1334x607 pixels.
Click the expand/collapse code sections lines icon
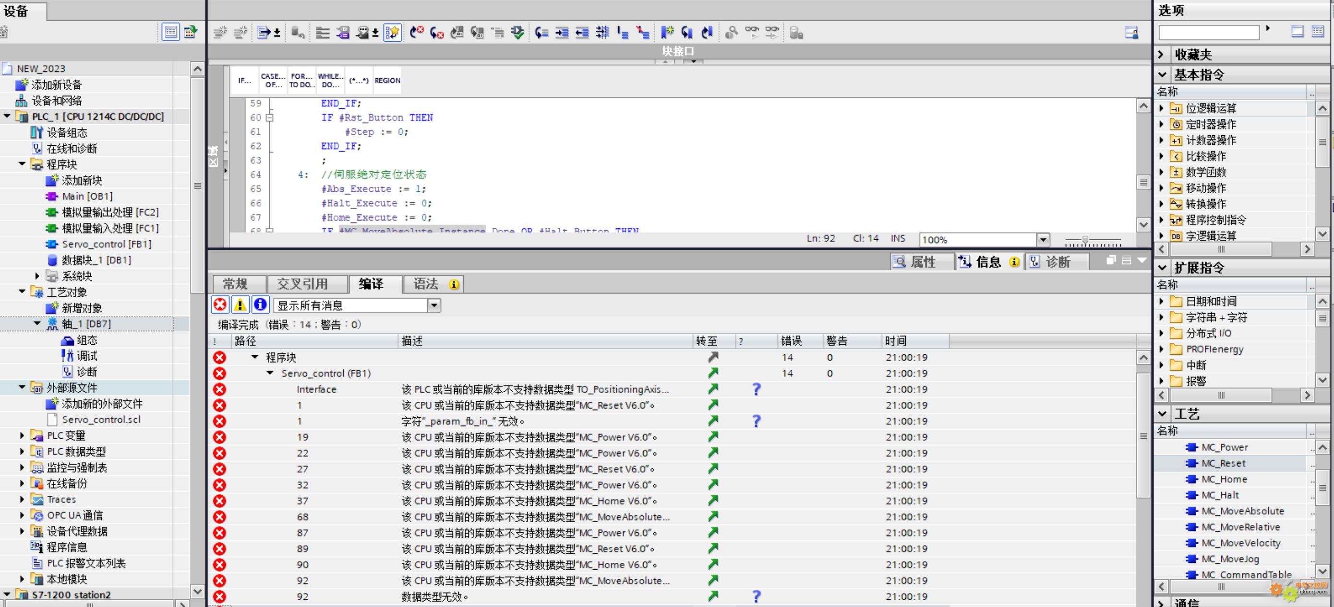[322, 33]
